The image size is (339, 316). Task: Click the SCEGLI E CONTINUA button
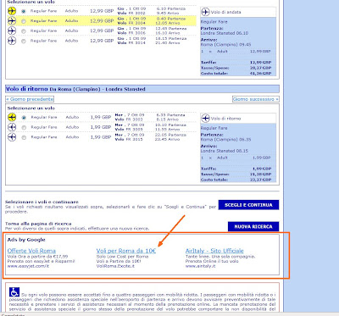point(248,205)
